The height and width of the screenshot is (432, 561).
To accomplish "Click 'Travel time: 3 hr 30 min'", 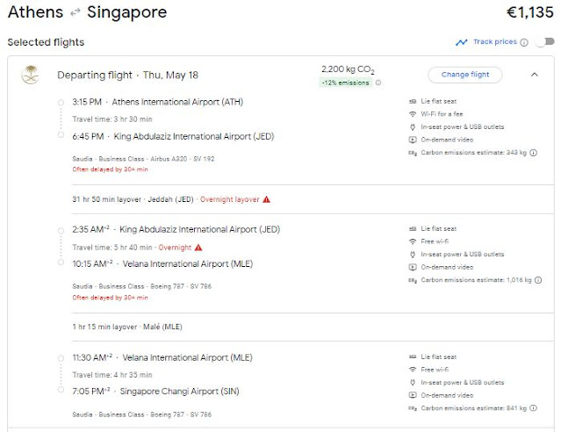I will [x=112, y=119].
